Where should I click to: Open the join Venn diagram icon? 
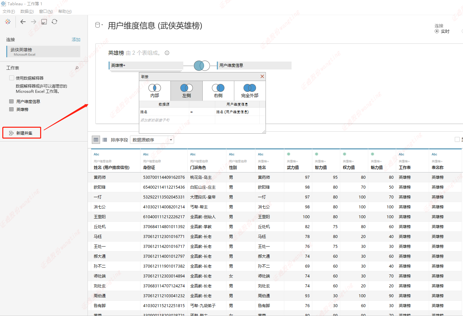pyautogui.click(x=202, y=66)
